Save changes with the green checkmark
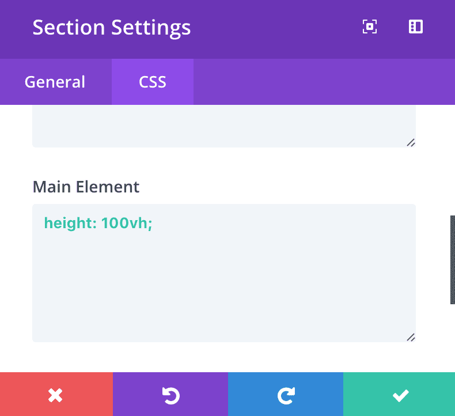This screenshot has width=455, height=416. pyautogui.click(x=400, y=395)
